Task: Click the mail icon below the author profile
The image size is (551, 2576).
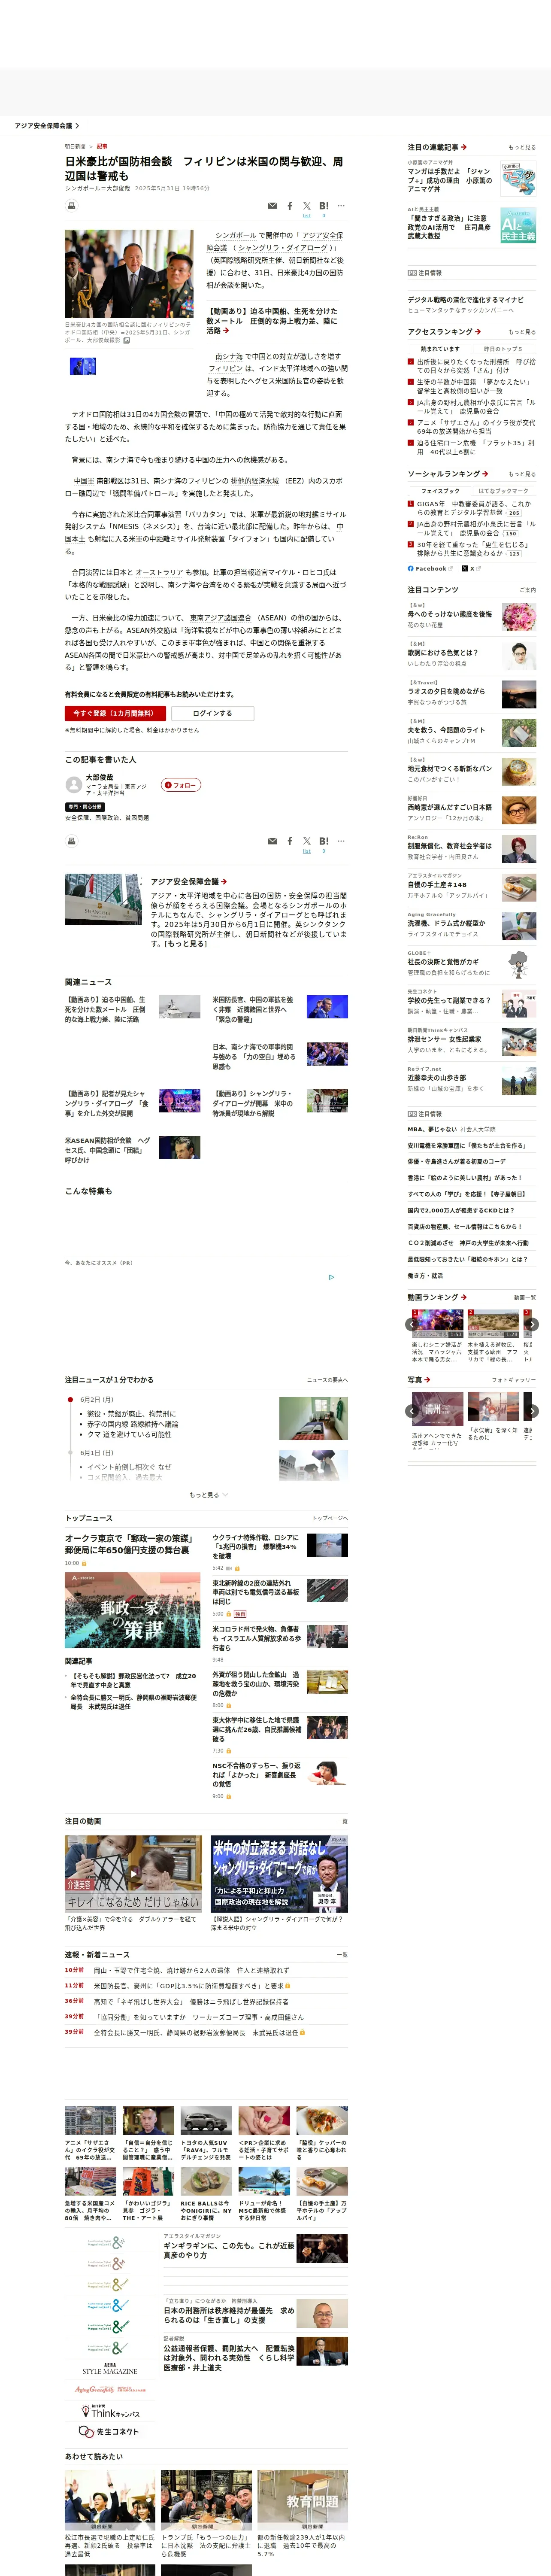Action: [272, 841]
